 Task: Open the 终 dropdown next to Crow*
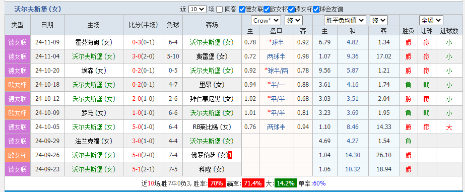click(x=294, y=21)
